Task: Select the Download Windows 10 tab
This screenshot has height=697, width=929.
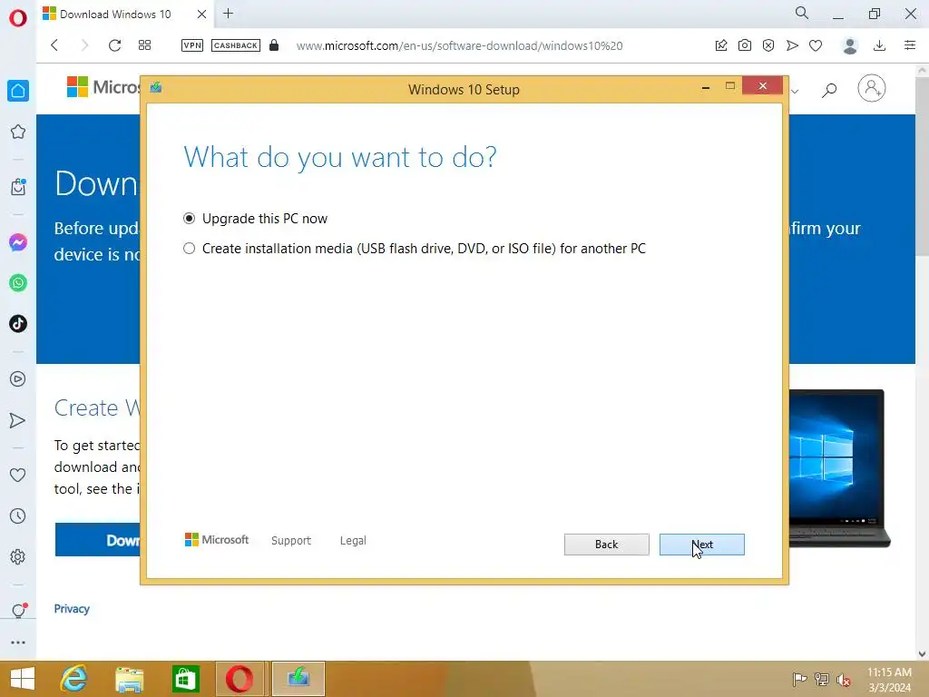Action: [x=115, y=14]
